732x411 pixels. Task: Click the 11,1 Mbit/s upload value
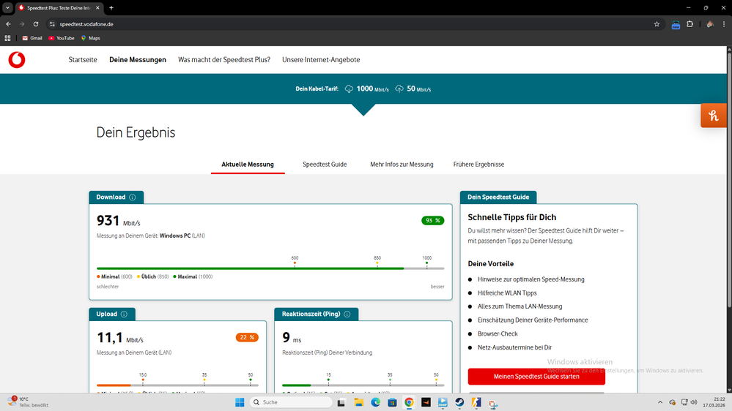click(120, 337)
